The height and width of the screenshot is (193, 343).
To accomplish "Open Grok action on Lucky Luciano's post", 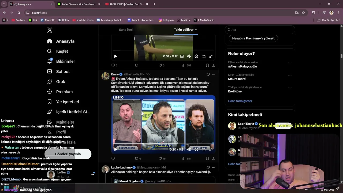I will [x=208, y=168].
